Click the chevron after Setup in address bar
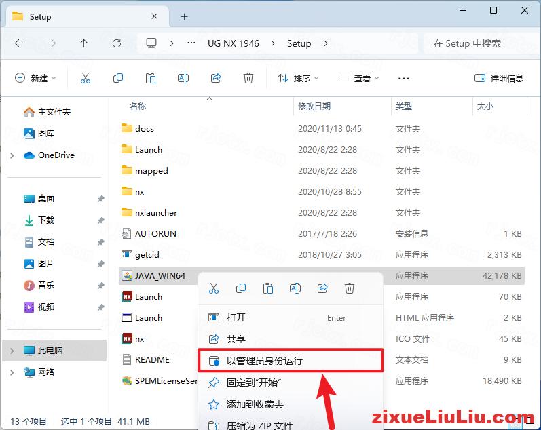 pos(326,43)
